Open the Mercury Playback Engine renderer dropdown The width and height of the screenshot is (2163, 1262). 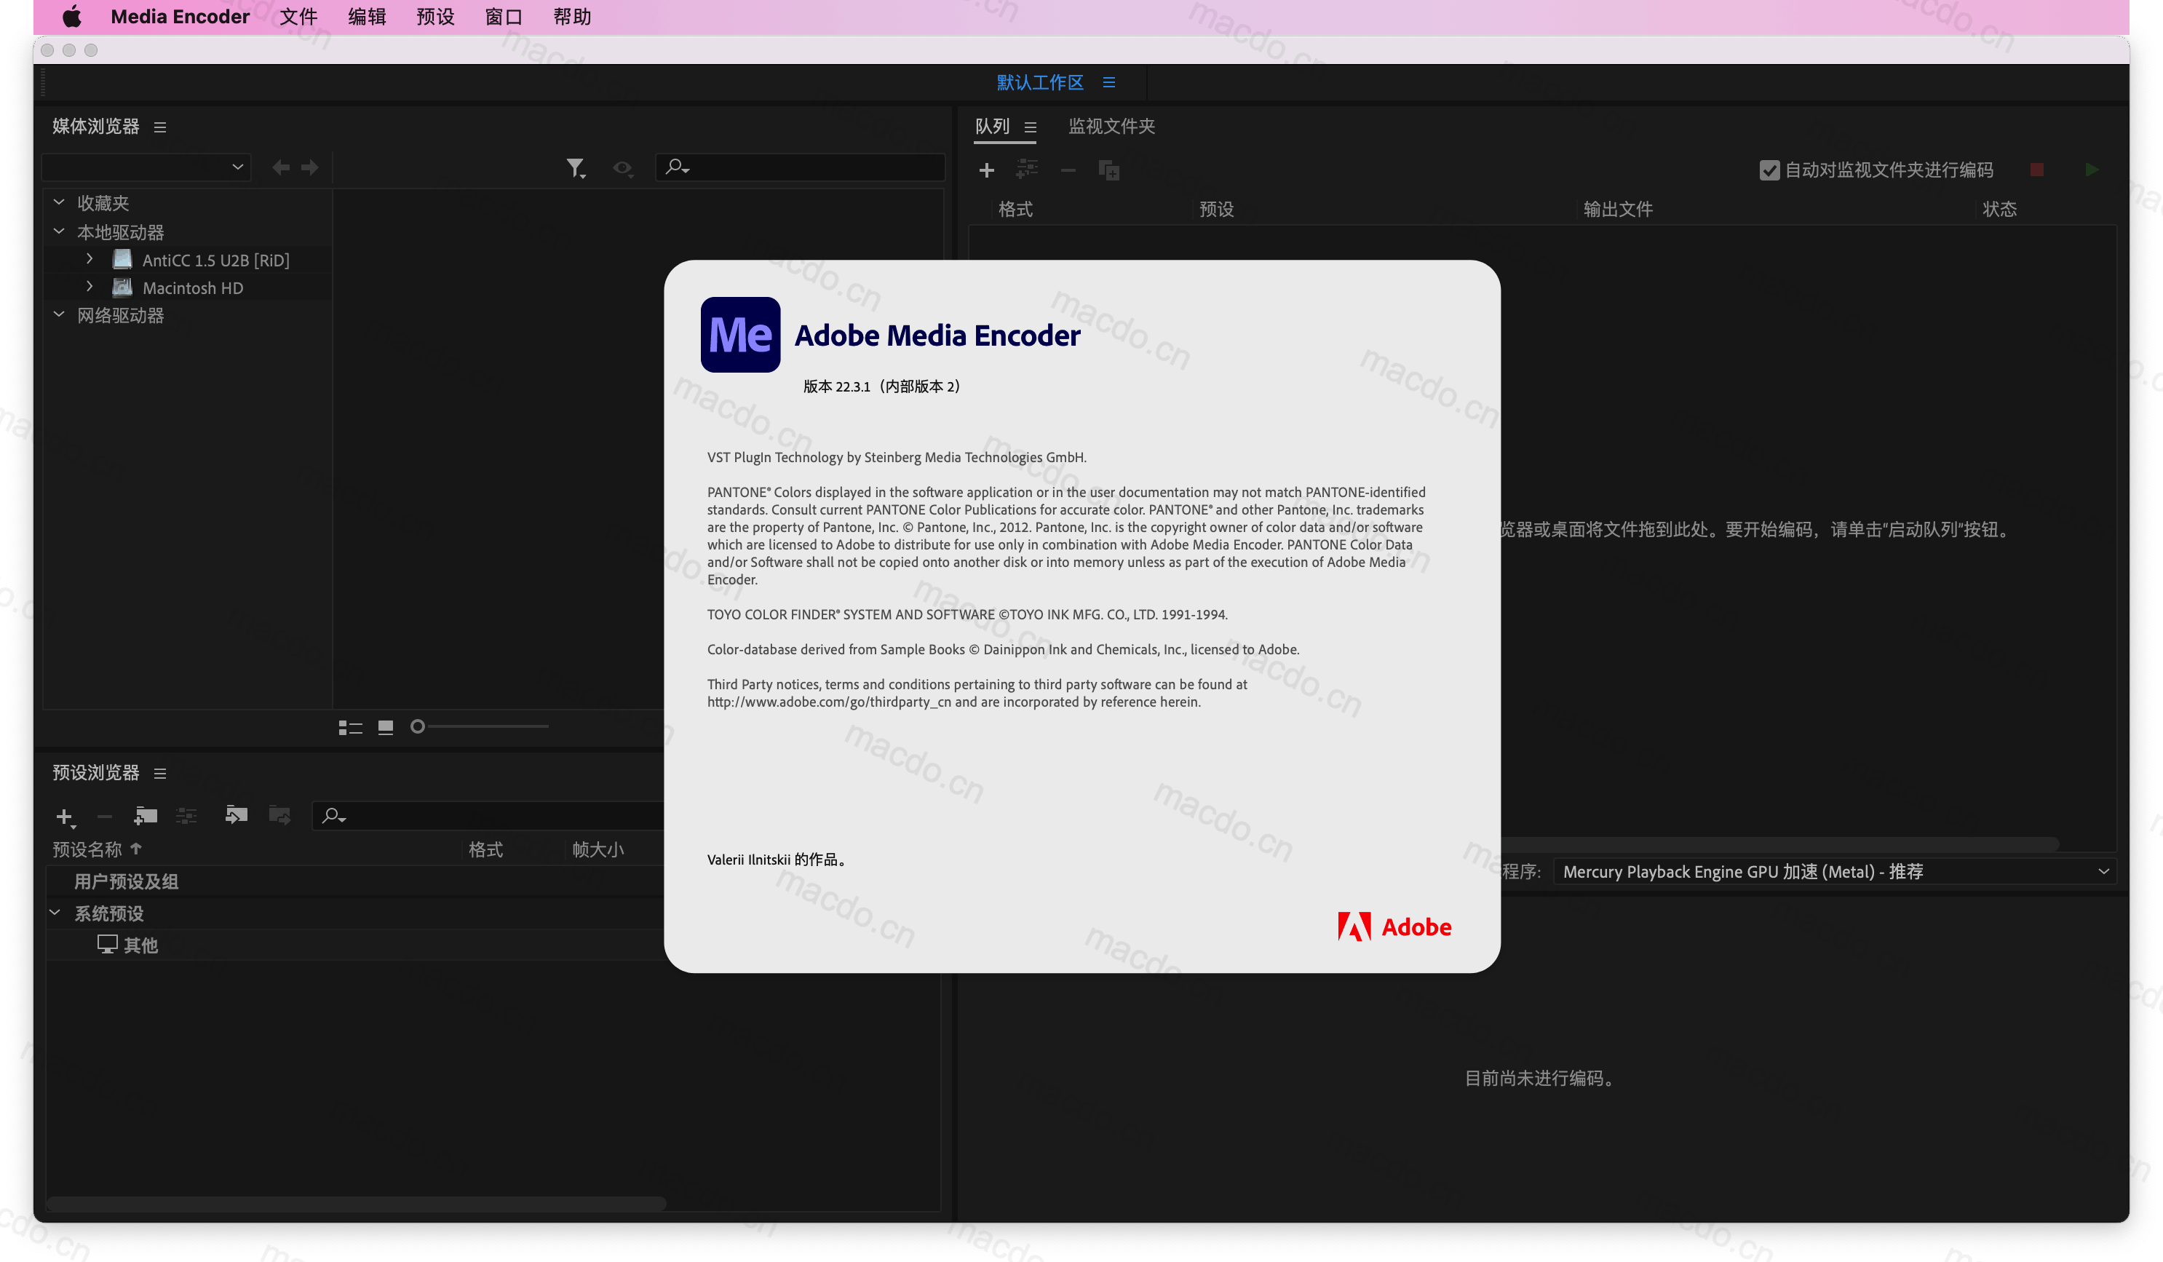1834,871
